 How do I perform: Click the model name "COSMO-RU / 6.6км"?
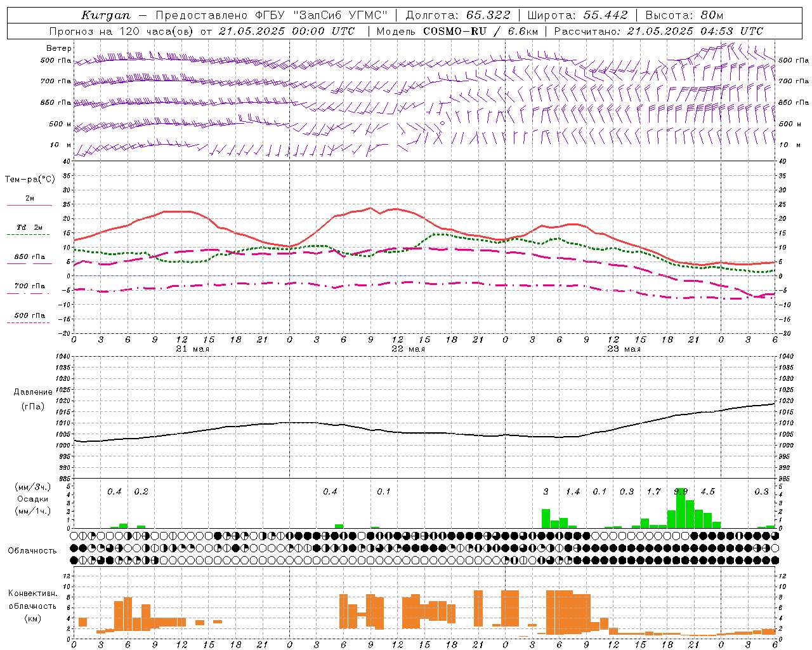pyautogui.click(x=481, y=31)
